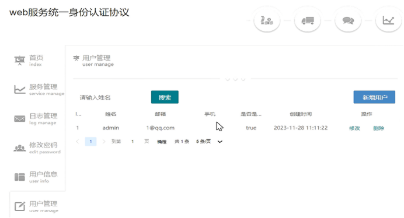Viewport: 404px width, 218px height.
Task: Go to 首页 index menu item
Action: tap(36, 61)
